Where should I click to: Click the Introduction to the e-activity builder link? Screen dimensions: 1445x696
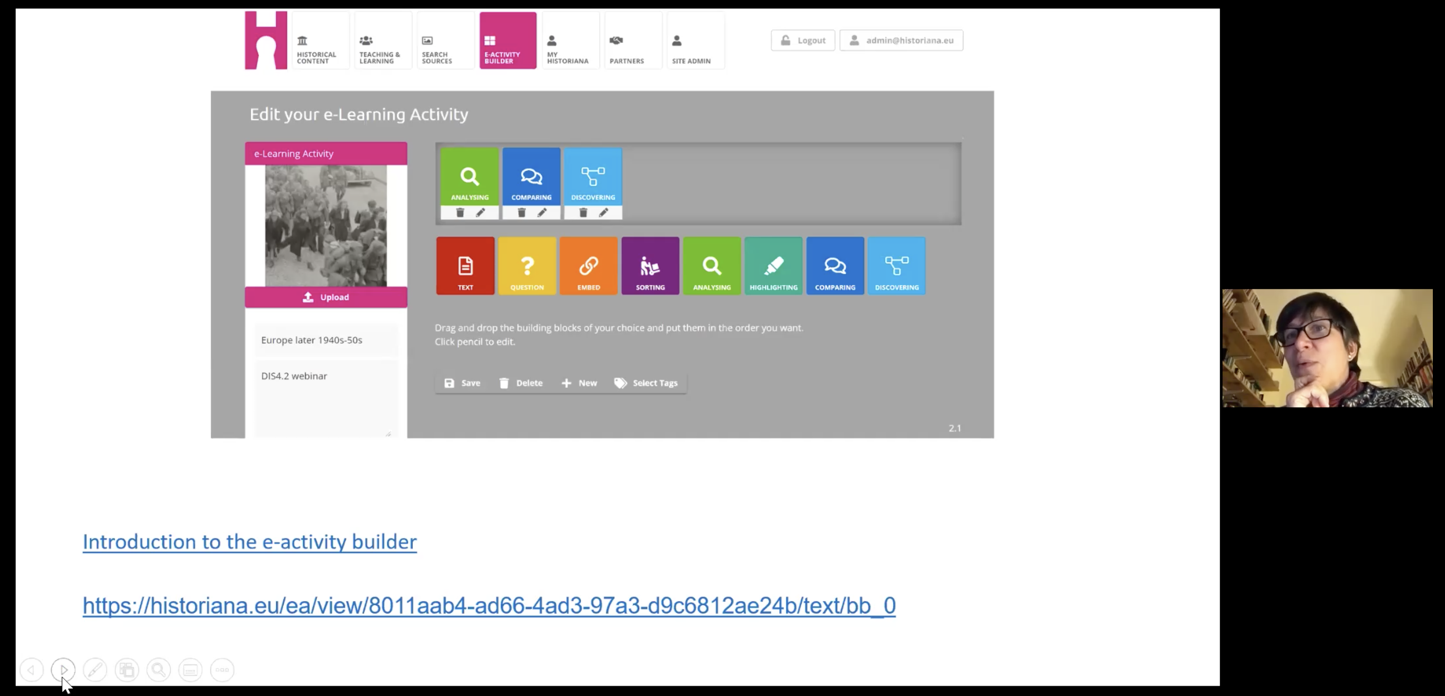click(249, 542)
